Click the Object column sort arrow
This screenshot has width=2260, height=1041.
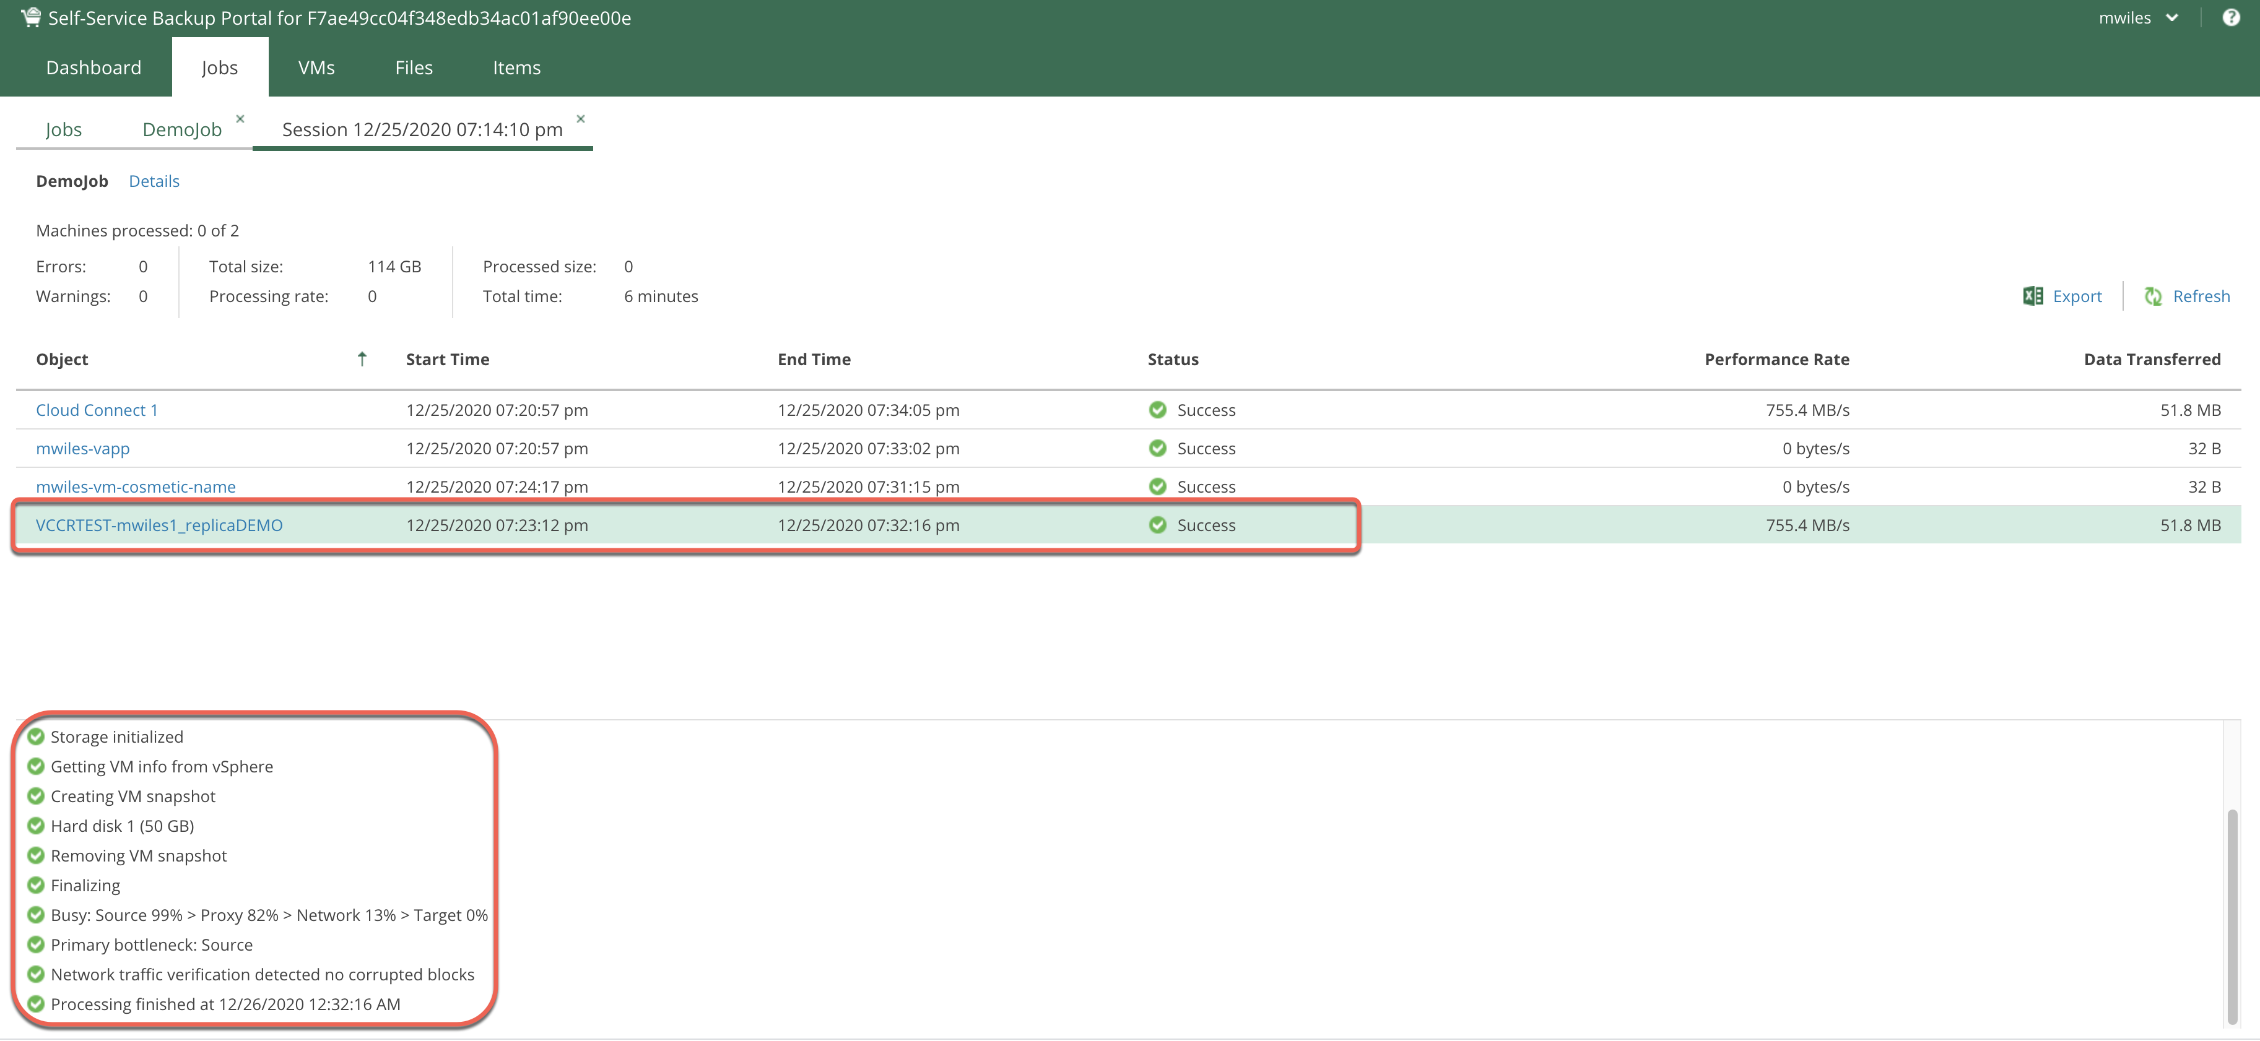click(x=362, y=359)
